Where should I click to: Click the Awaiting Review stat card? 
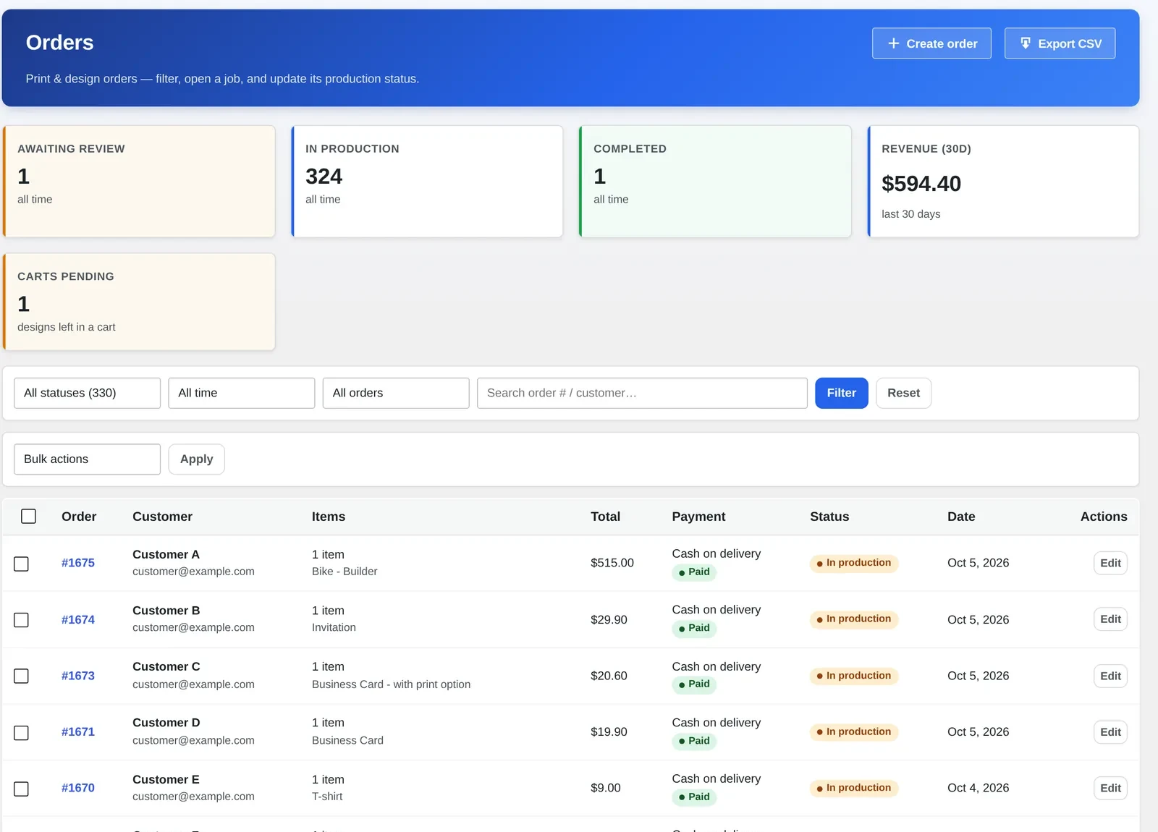point(139,182)
